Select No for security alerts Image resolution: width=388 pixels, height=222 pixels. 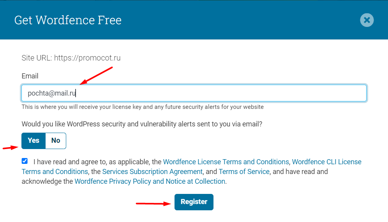[56, 140]
